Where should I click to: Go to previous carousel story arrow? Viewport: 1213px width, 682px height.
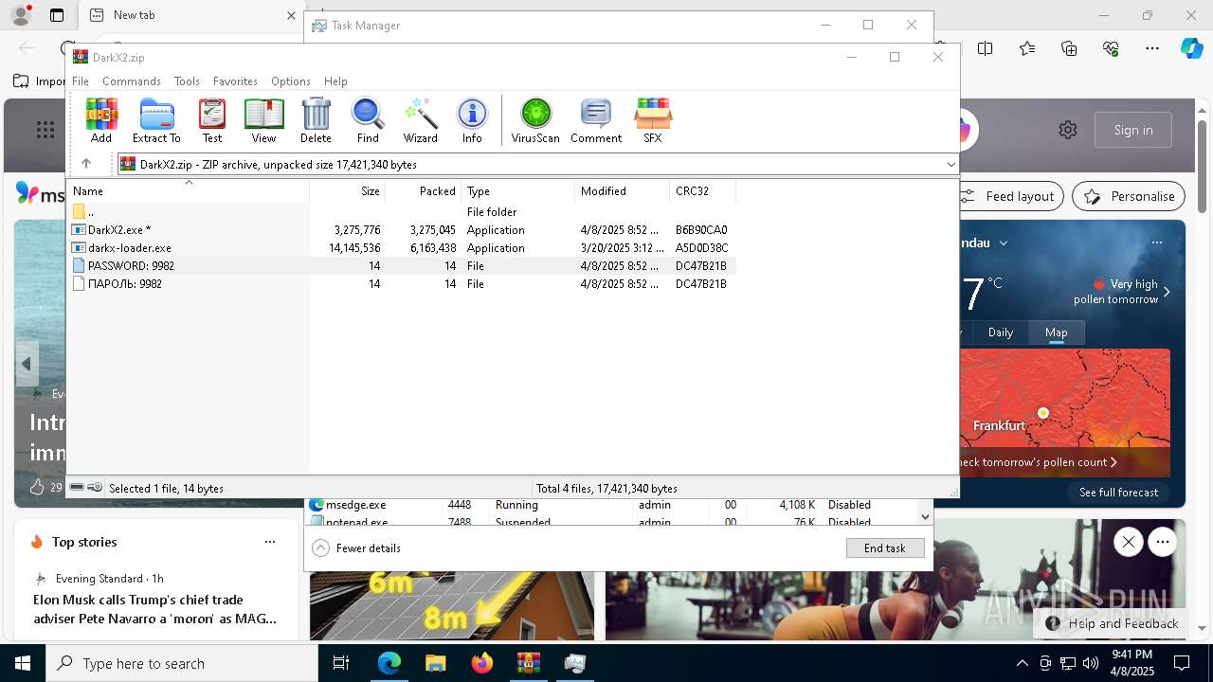[x=27, y=364]
